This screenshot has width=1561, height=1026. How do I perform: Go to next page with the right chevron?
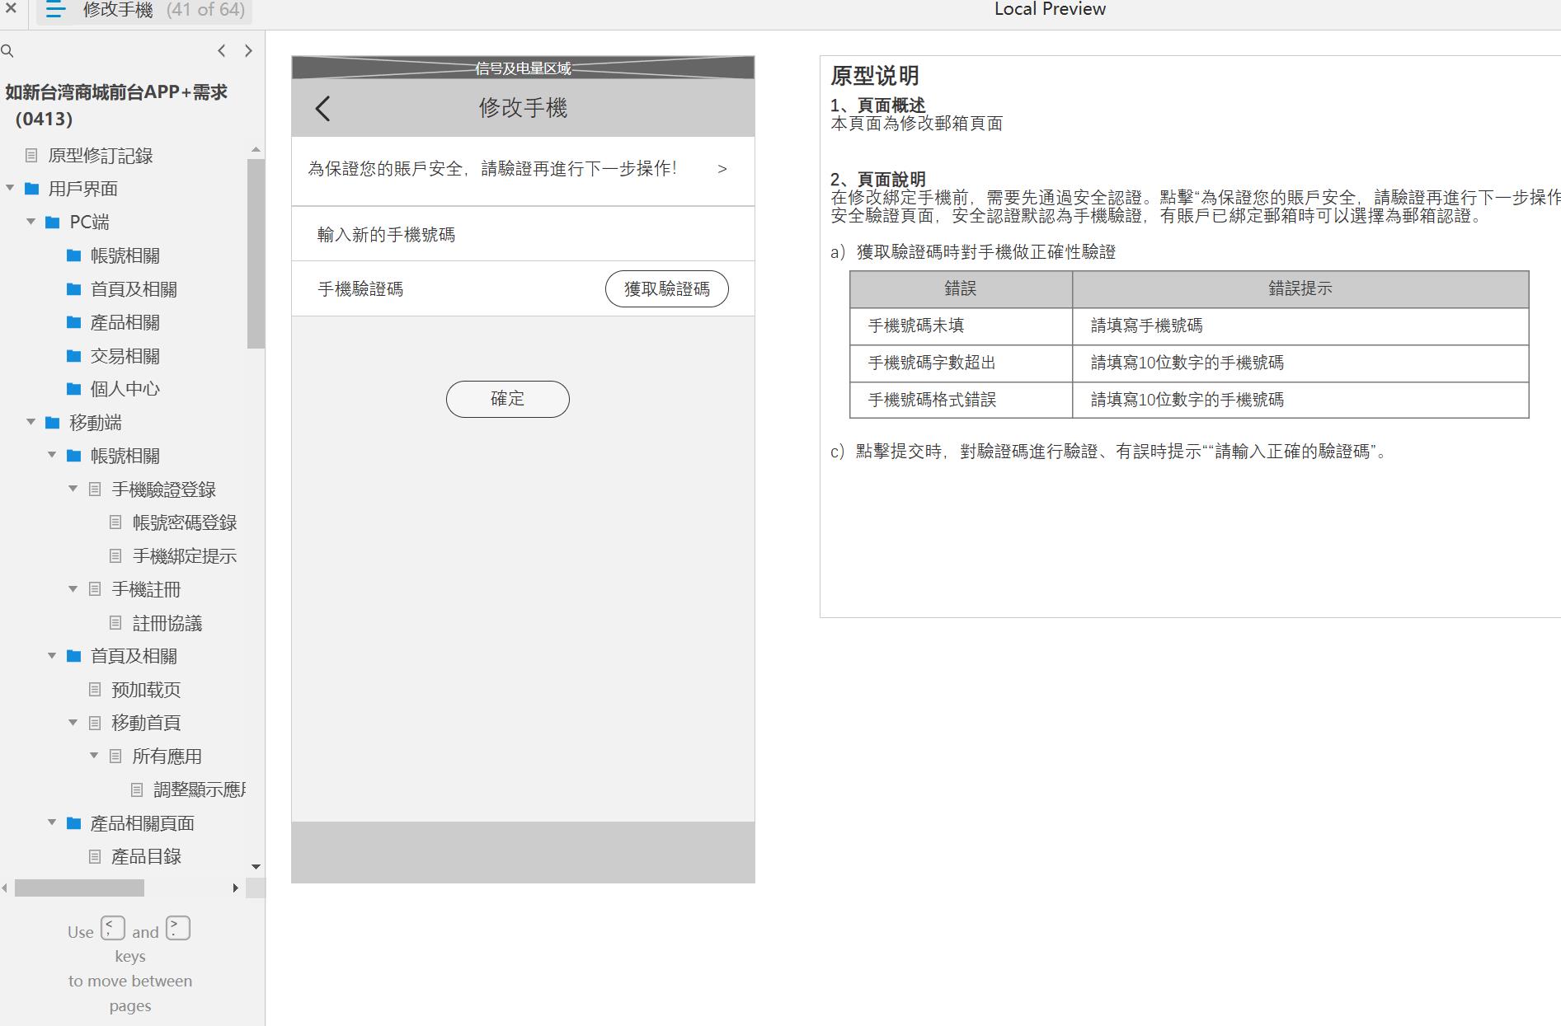tap(248, 51)
